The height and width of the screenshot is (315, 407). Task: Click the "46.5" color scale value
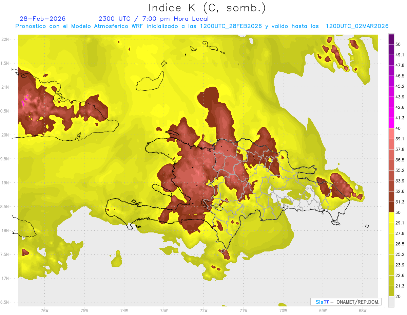point(400,76)
